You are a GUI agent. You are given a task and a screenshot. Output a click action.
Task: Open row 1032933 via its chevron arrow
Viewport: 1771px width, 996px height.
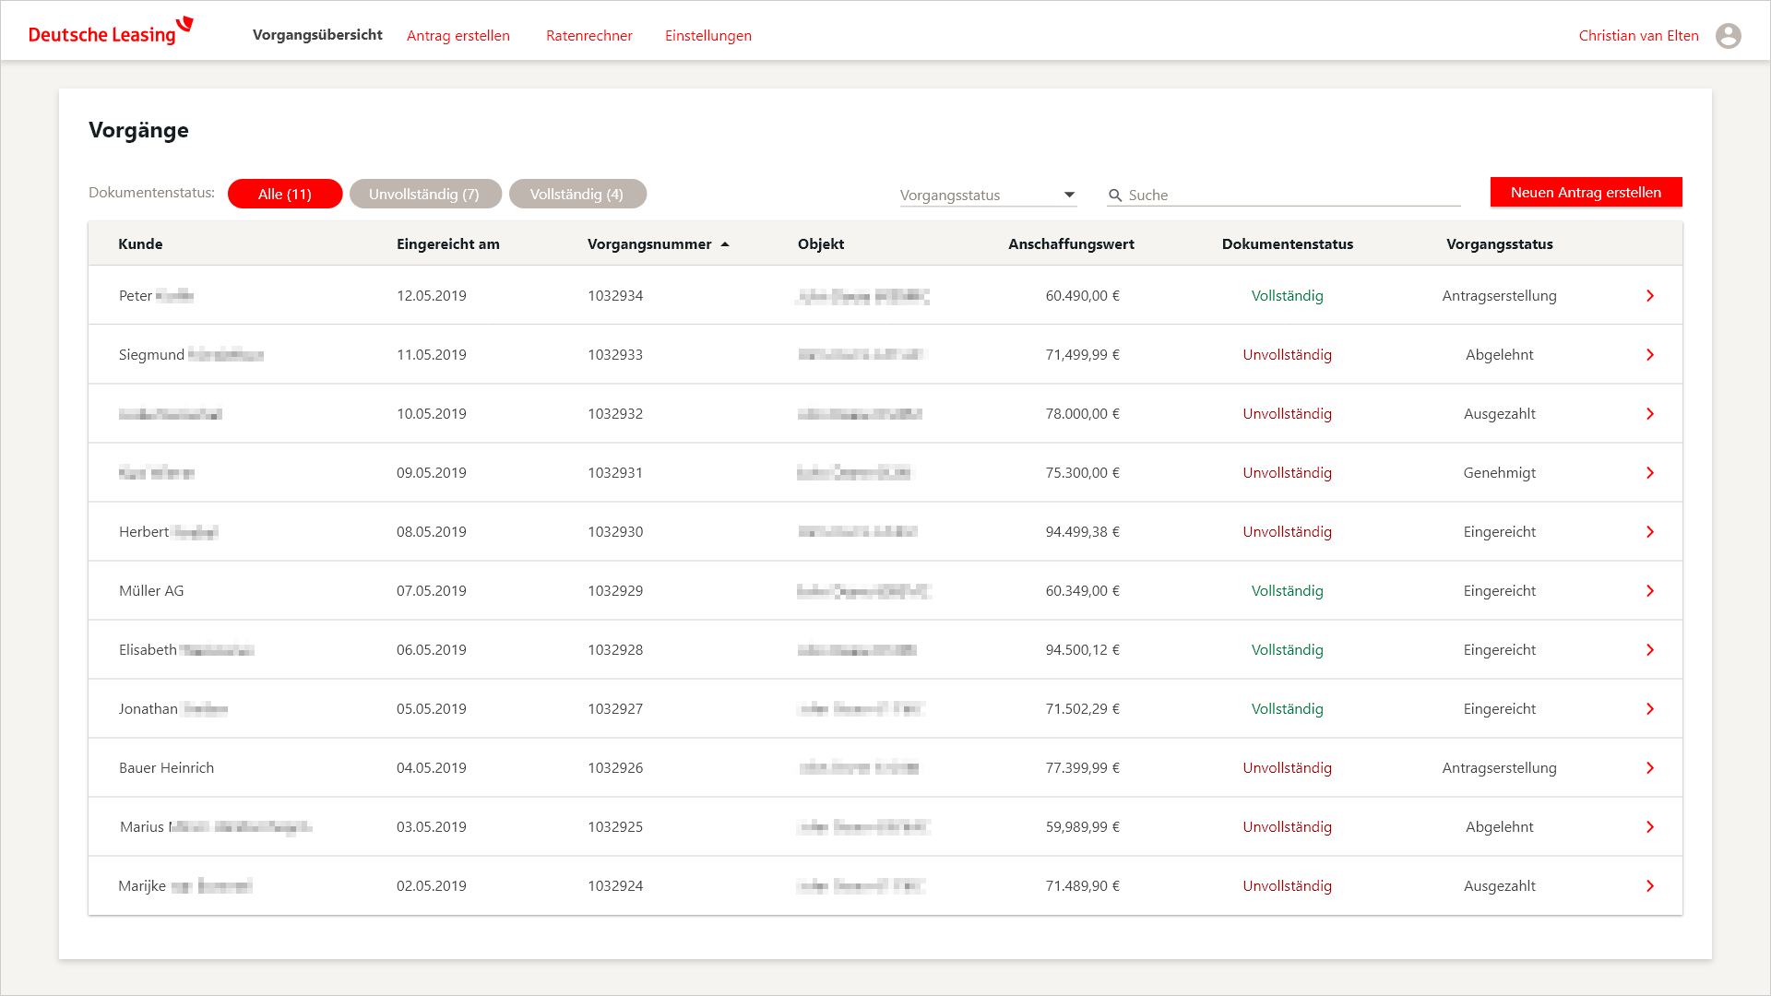1649,355
